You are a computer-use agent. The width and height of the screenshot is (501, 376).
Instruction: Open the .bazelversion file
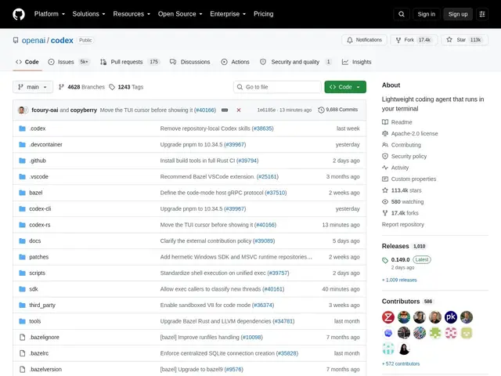point(45,369)
